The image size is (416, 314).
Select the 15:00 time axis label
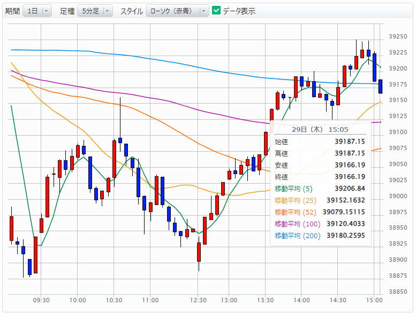click(x=374, y=300)
